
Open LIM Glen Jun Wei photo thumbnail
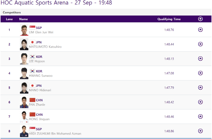click(x=24, y=30)
